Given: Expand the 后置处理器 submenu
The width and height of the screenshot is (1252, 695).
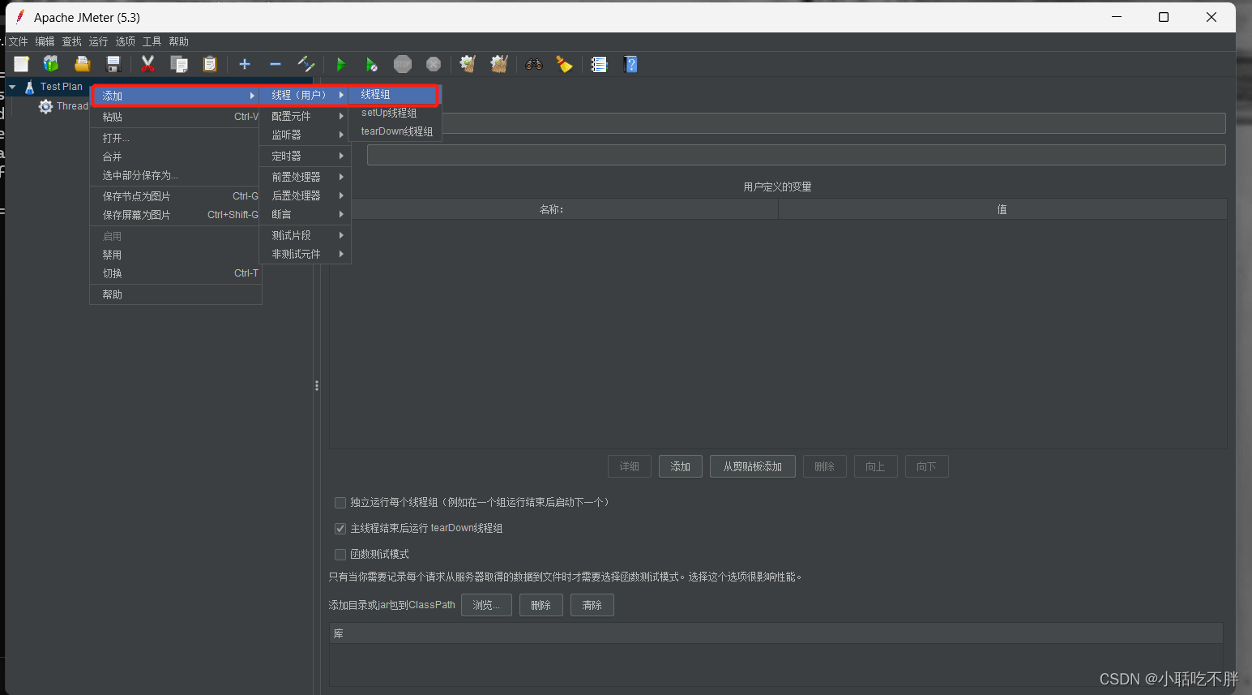Looking at the screenshot, I should tap(306, 196).
